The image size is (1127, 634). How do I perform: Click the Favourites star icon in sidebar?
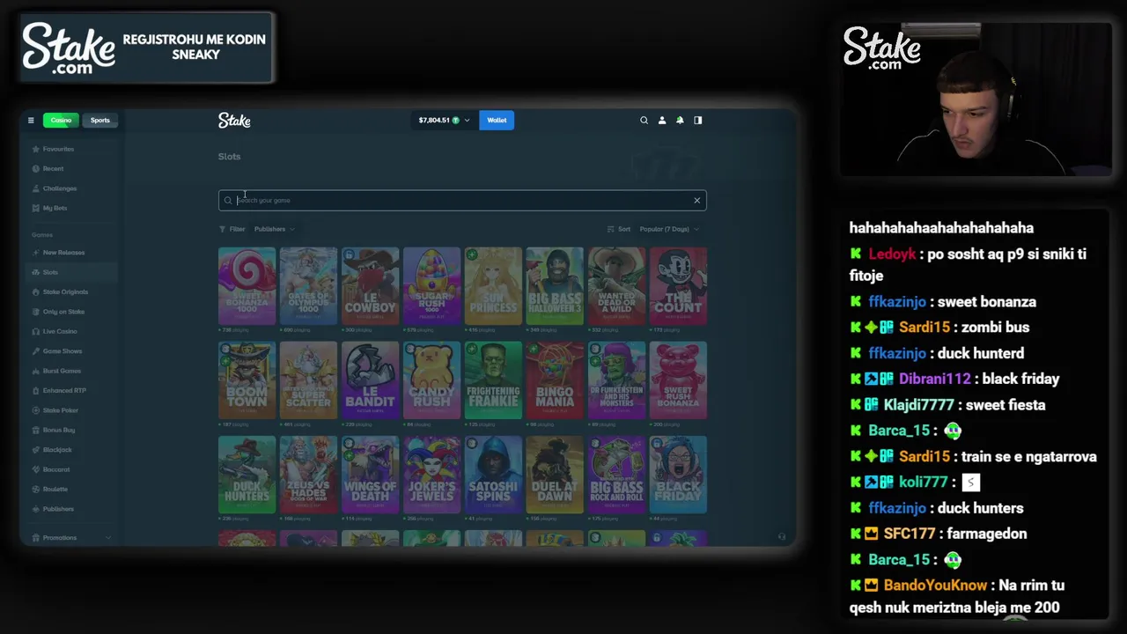(35, 149)
